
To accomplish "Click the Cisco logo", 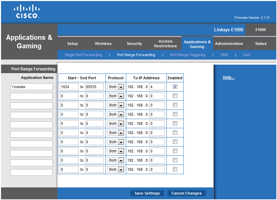I will click(27, 12).
